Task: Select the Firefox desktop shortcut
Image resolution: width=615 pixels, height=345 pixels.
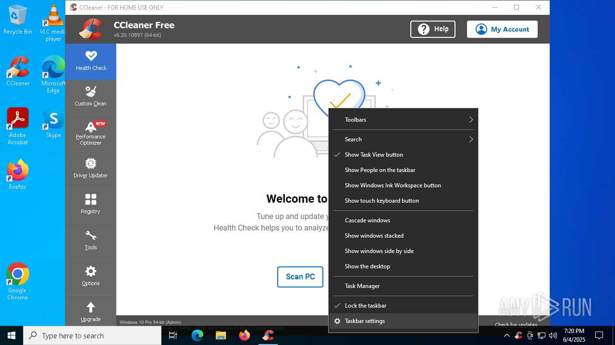Action: 18,175
